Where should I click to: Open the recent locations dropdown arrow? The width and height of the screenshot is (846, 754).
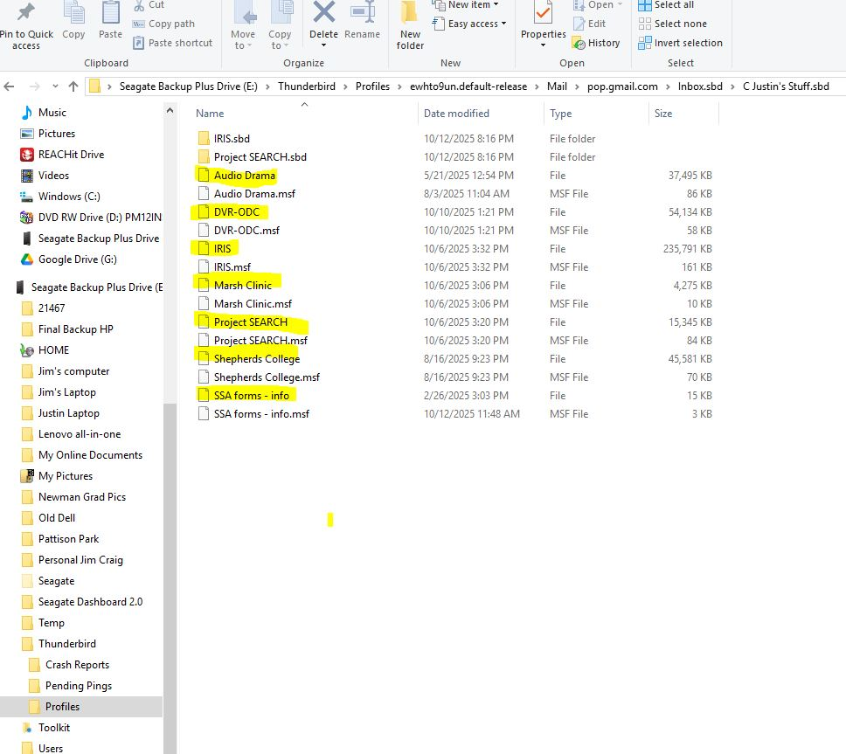[55, 86]
